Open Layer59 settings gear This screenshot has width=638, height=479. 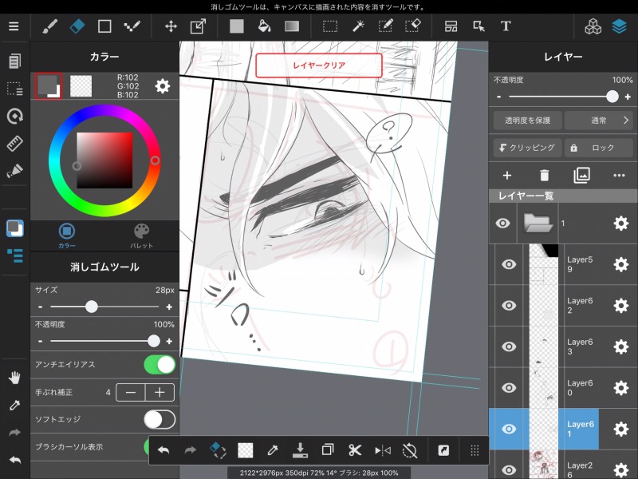[x=621, y=264]
